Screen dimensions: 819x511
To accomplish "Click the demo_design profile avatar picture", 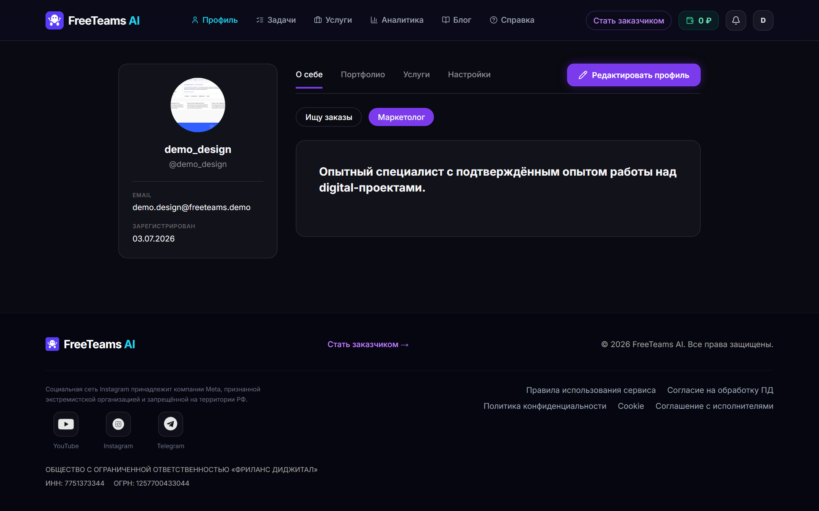I will (198, 105).
